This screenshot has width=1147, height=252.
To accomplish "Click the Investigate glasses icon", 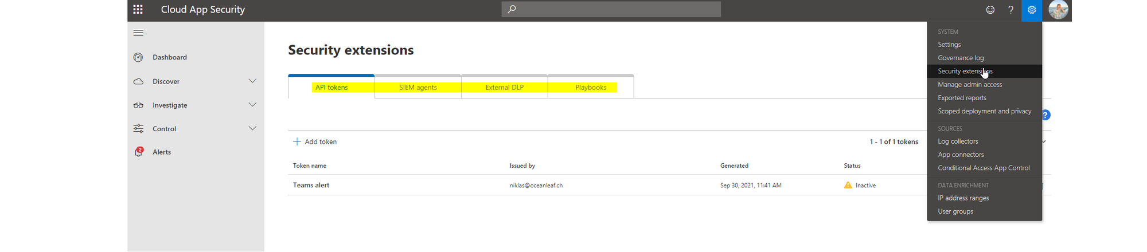I will (x=138, y=105).
